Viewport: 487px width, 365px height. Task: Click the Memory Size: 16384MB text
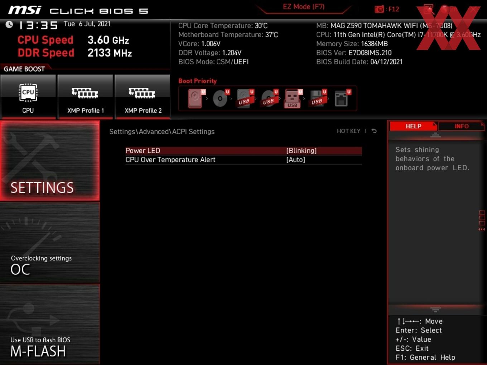click(352, 44)
